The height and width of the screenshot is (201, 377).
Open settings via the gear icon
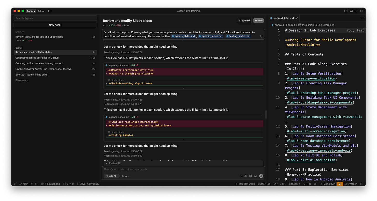[x=361, y=11]
